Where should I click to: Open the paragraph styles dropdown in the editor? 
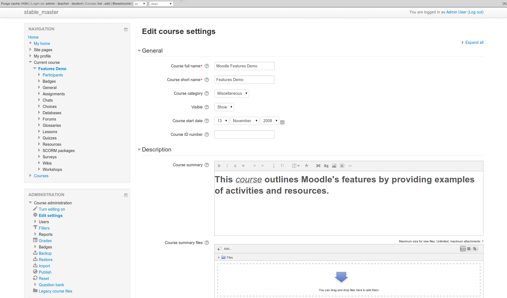point(296,166)
